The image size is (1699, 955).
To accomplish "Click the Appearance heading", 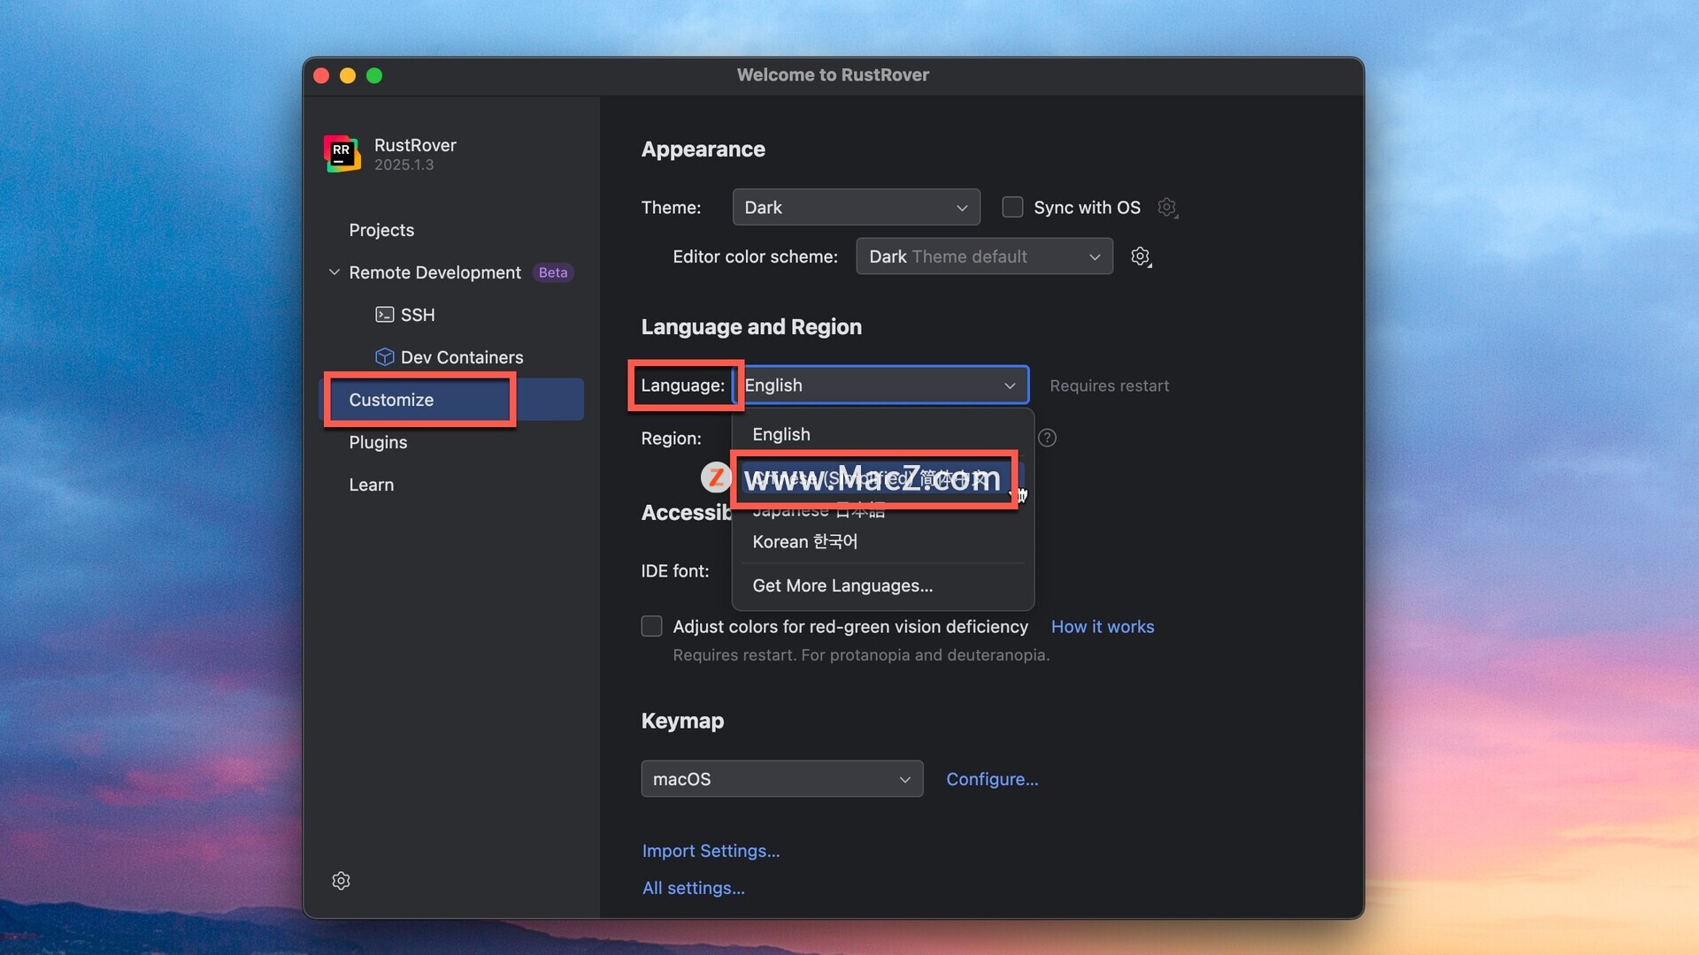I will (703, 149).
